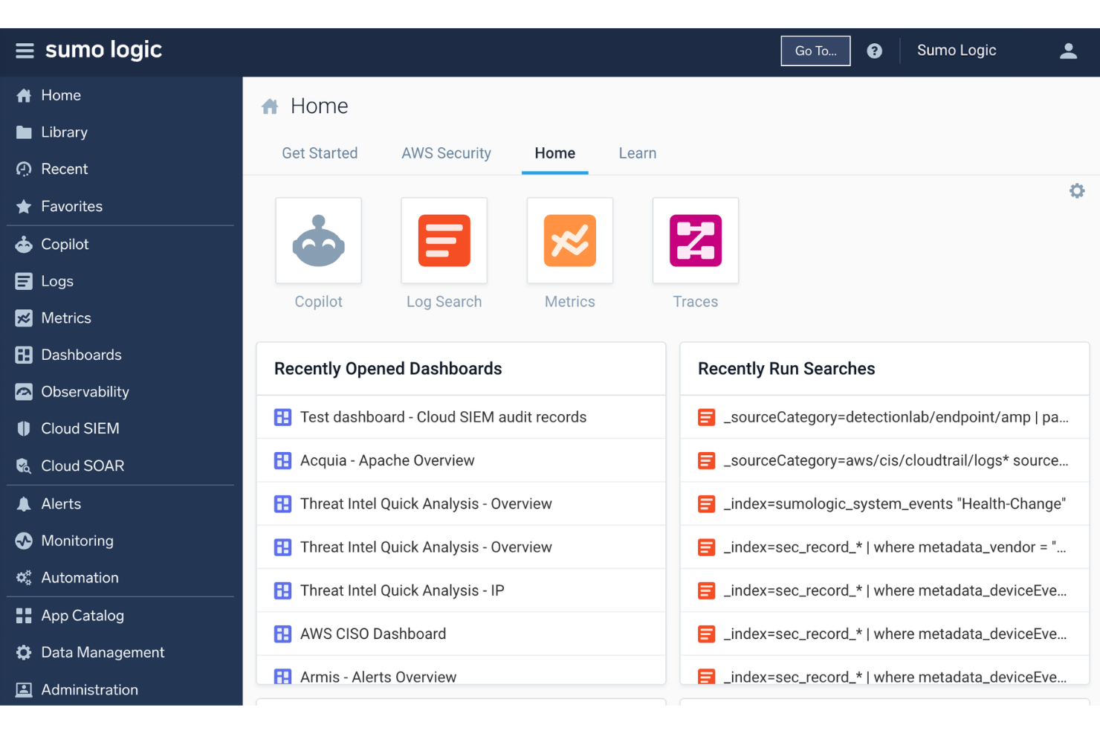Screen dimensions: 1100x734
Task: Select the Learn tab
Action: coord(637,153)
